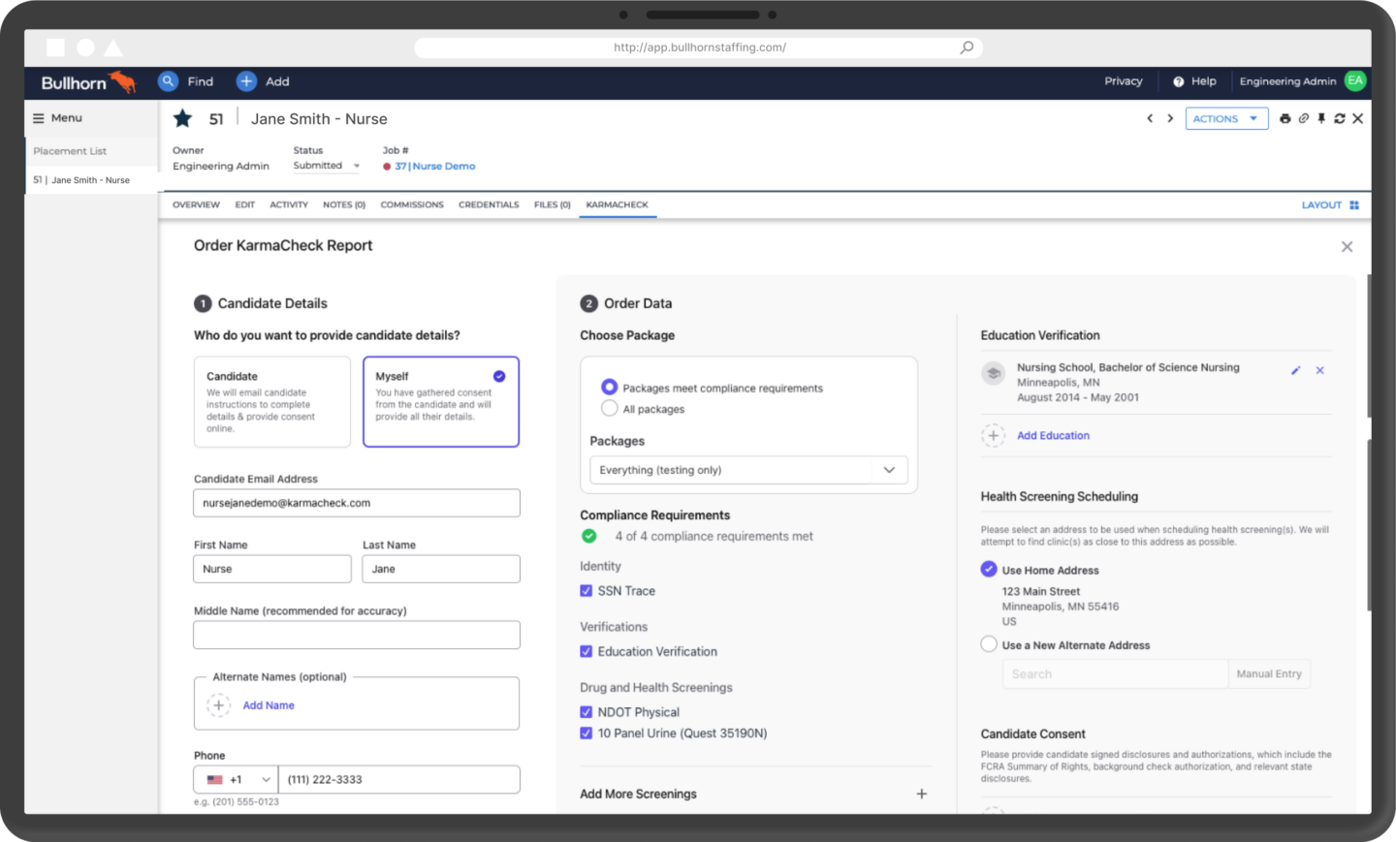Go to previous record arrow
1396x842 pixels.
click(x=1150, y=118)
